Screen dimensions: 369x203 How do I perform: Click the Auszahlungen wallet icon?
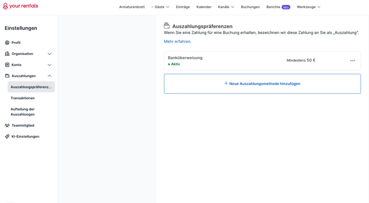pyautogui.click(x=7, y=76)
